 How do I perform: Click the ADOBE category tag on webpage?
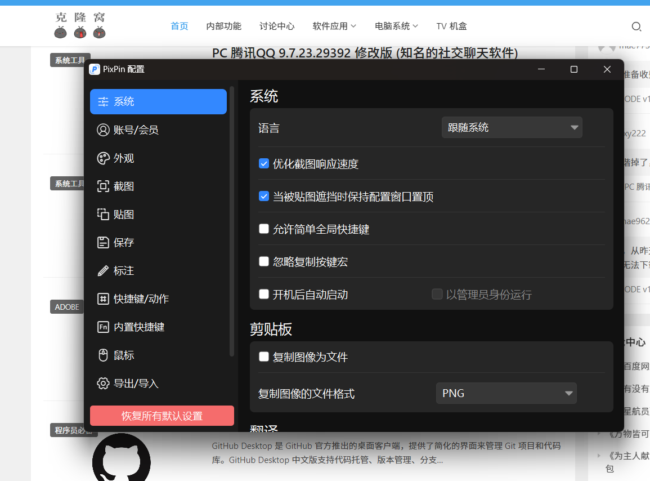tap(67, 307)
